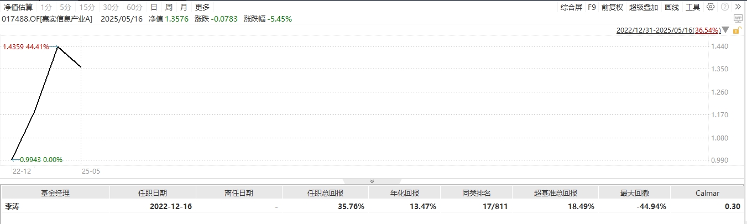Select the 净值估算 tab
Screen dimensions: 747x224
click(18, 7)
